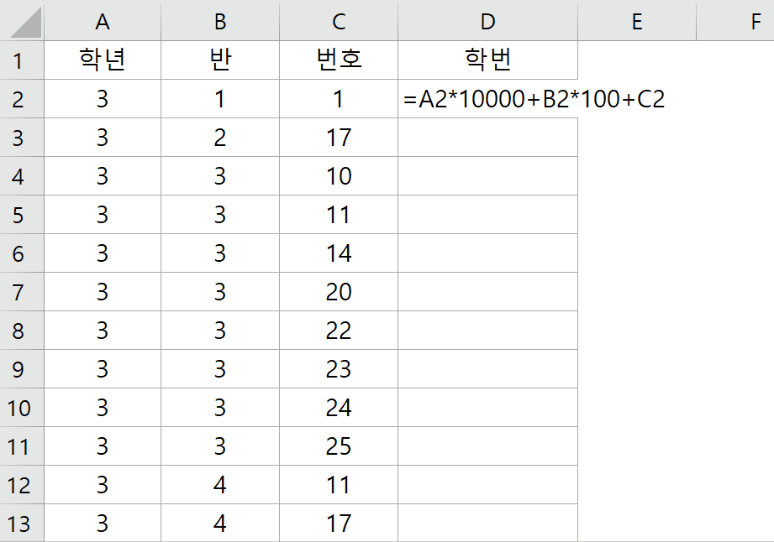Select cell C8 with value 22
Screen dimensions: 774x542
pyautogui.click(x=339, y=331)
